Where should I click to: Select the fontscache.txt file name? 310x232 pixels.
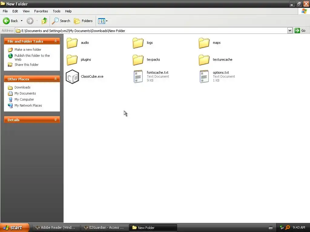point(157,72)
